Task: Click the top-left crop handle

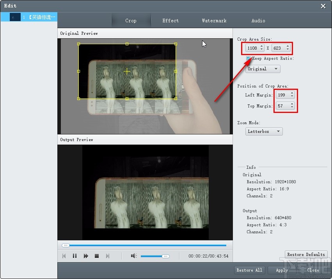Action: point(78,44)
